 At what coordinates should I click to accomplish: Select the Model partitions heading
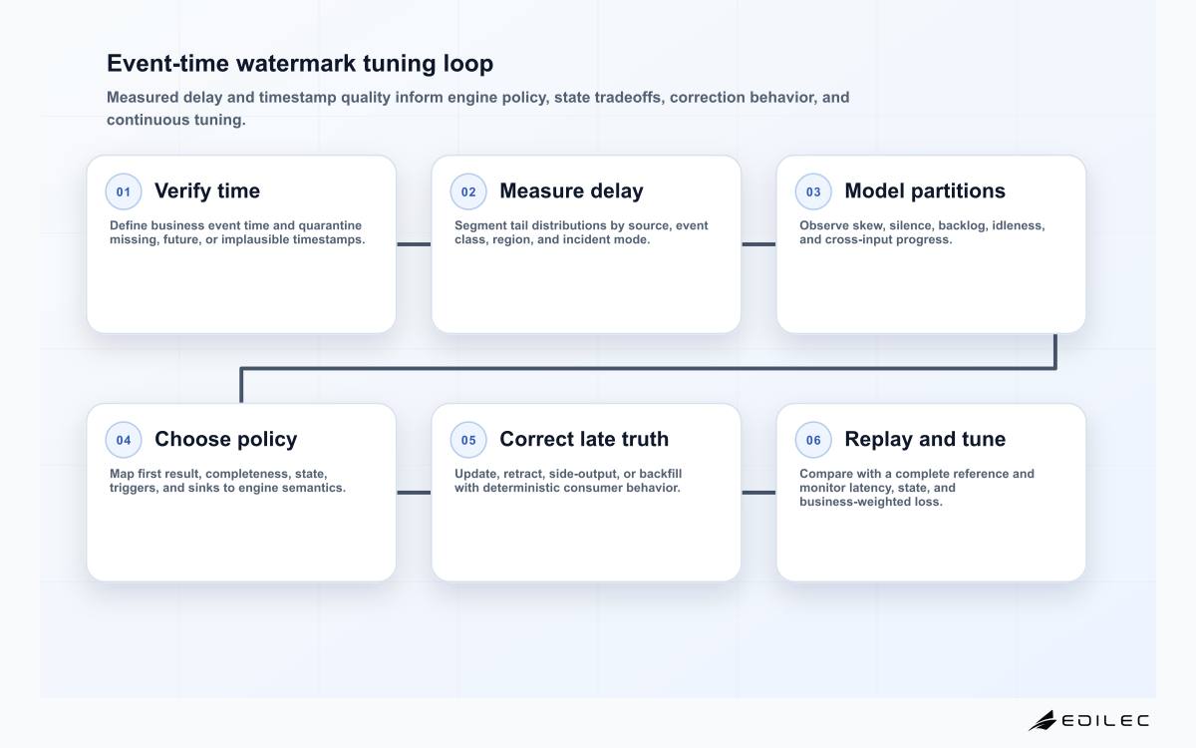coord(925,191)
